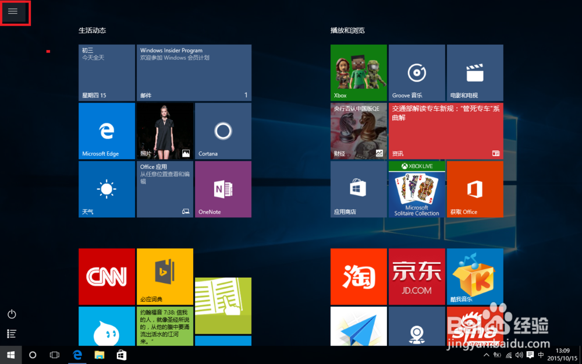582x364 pixels.
Task: Open the Windows Store from the taskbar
Action: click(x=121, y=355)
